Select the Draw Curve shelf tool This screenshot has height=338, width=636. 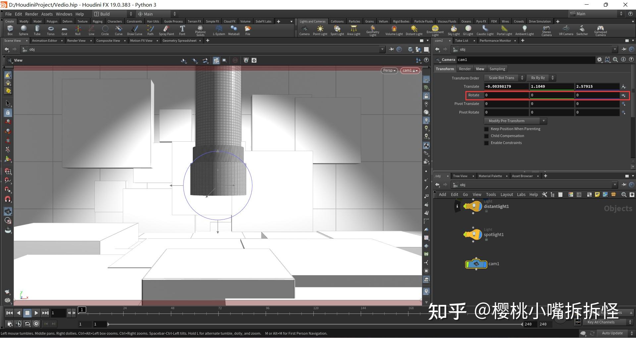pyautogui.click(x=134, y=30)
